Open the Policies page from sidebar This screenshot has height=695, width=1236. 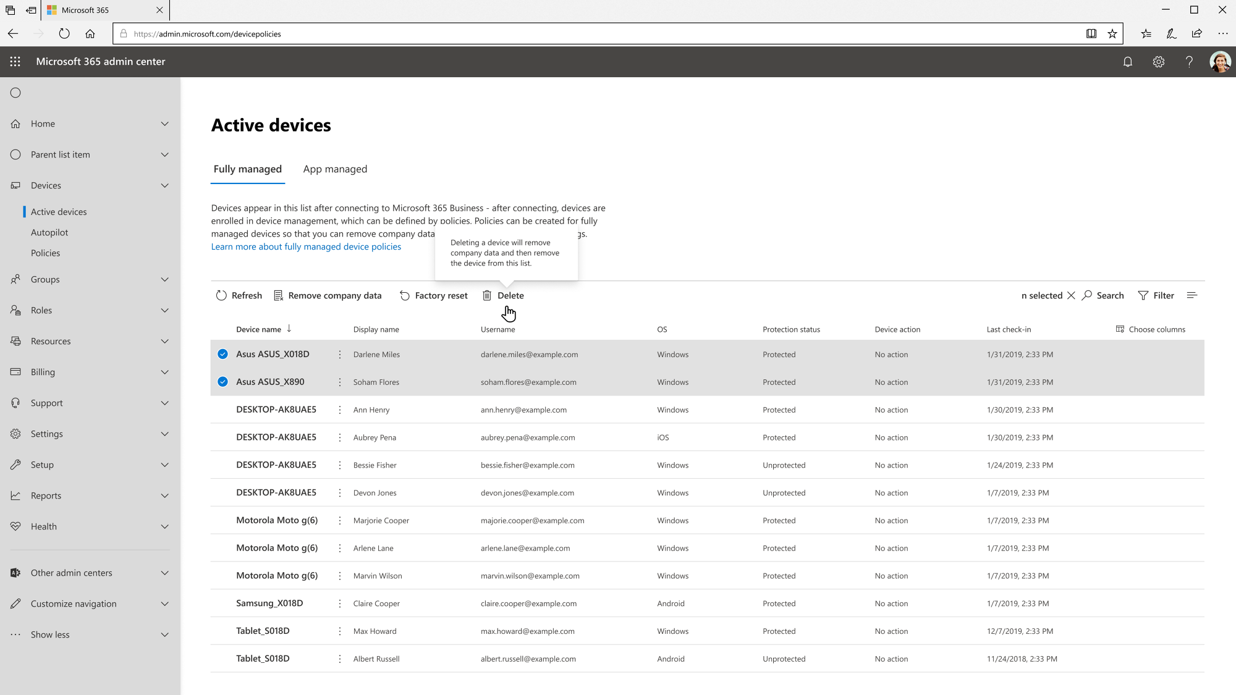coord(45,253)
